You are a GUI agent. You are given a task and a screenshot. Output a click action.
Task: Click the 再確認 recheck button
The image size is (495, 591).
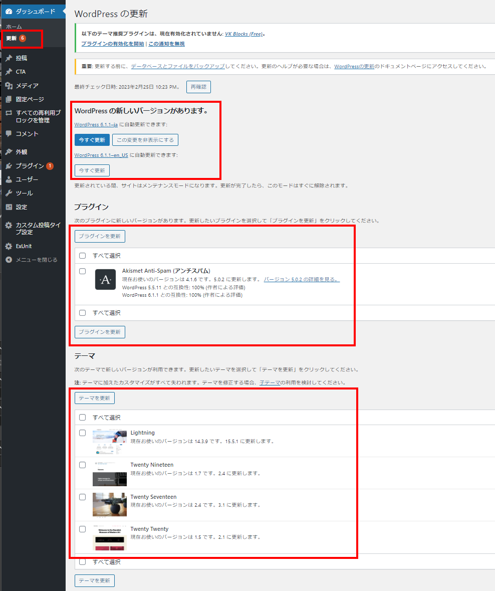tap(198, 87)
